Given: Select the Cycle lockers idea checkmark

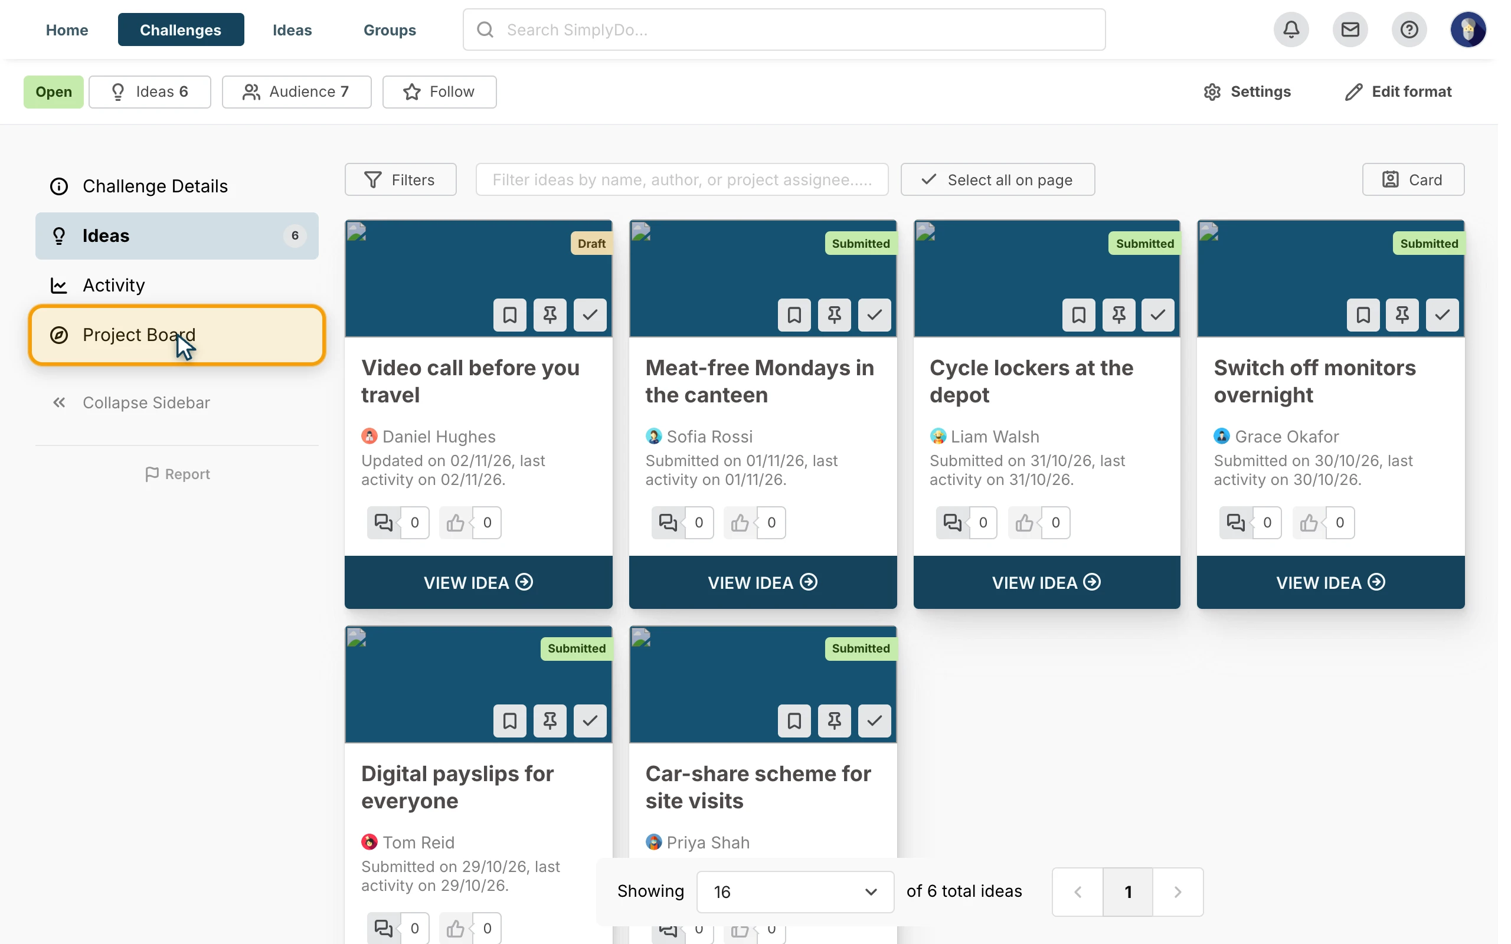Looking at the screenshot, I should click(x=1157, y=314).
